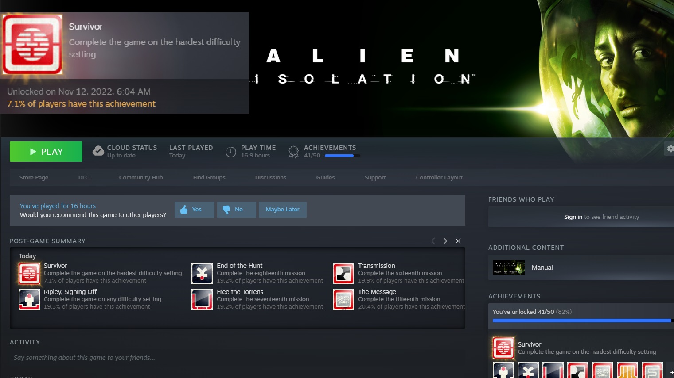The image size is (674, 378).
Task: Select Free the Torrens icon in Post-Game Summary
Action: [202, 299]
